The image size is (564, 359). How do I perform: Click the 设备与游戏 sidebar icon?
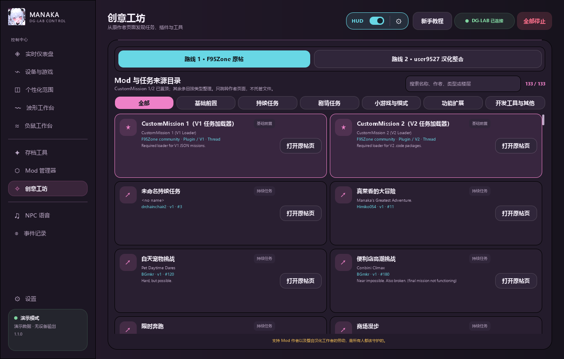point(18,72)
